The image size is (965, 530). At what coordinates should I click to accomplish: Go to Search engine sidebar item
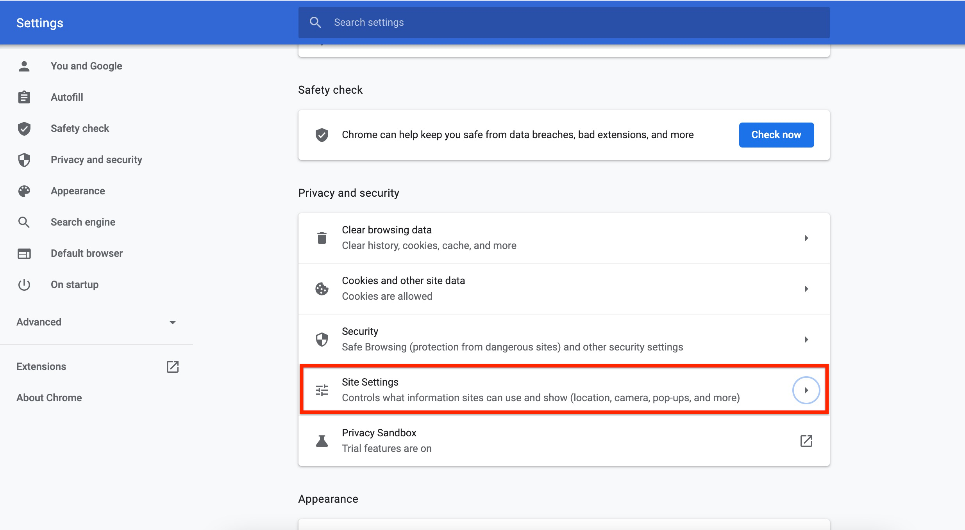83,222
